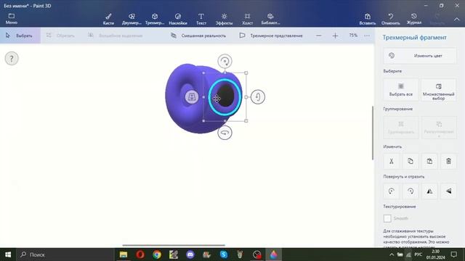Image resolution: width=465 pixels, height=261 pixels.
Task: Click the taskbar Поиск search box
Action: coord(65,254)
